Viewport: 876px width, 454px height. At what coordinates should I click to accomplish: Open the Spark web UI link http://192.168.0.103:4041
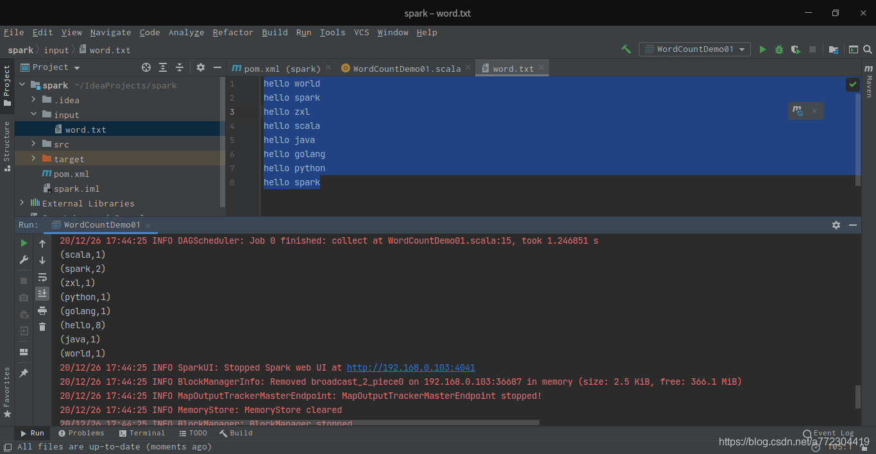click(x=411, y=367)
